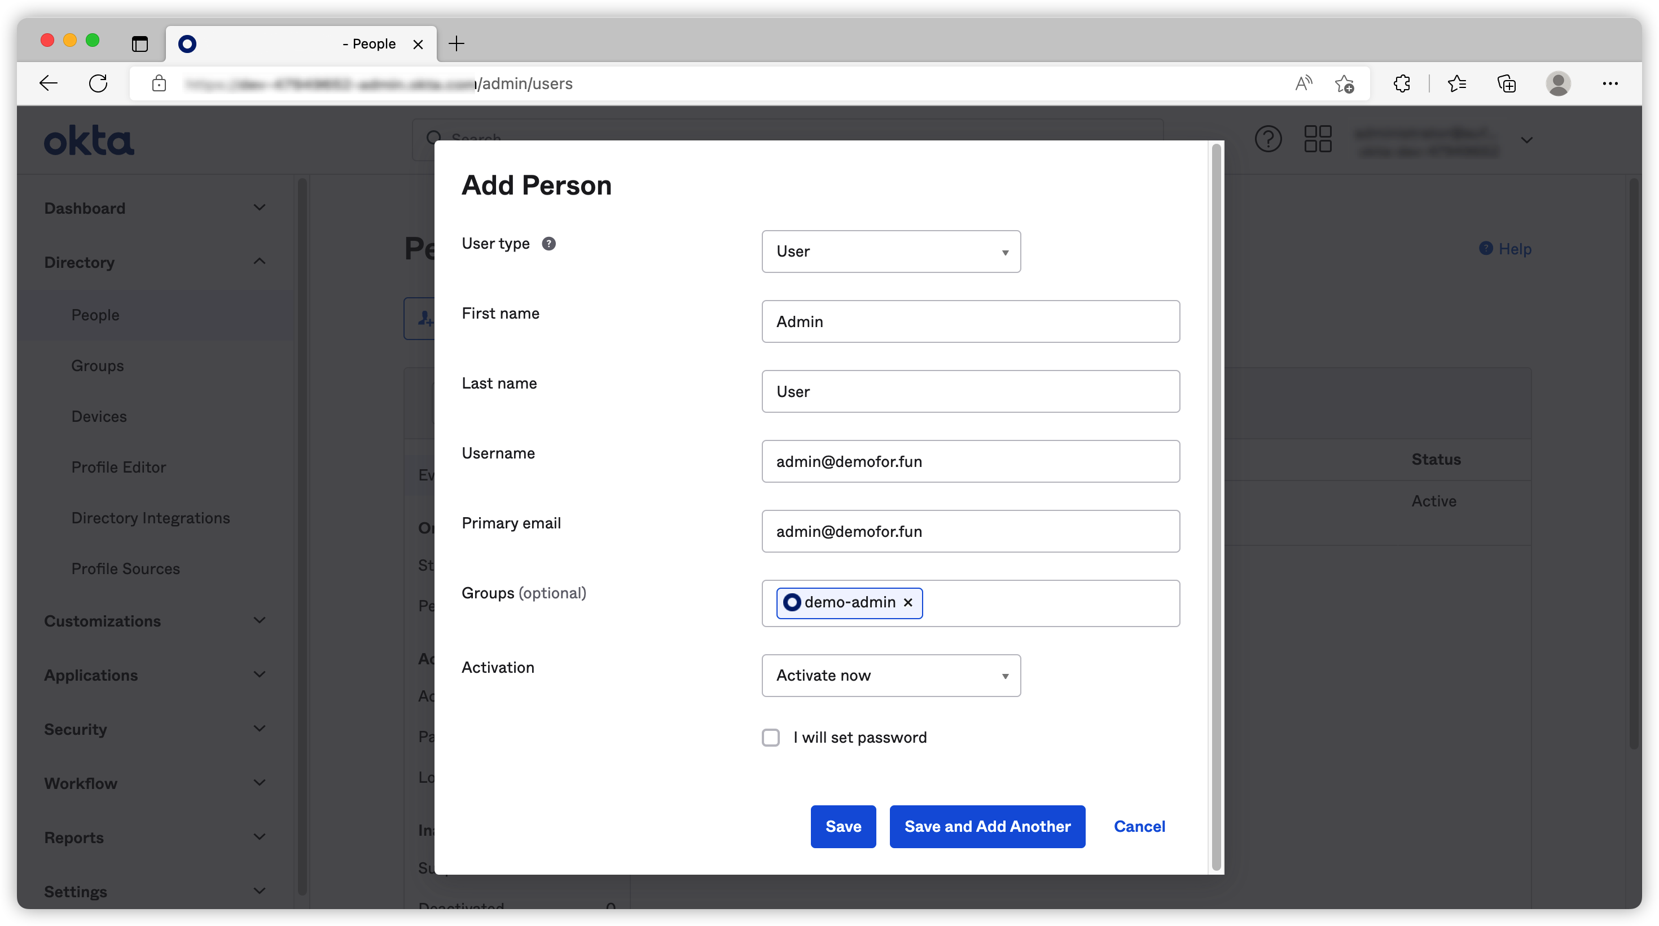Enable the I will set password checkbox
Viewport: 1659px width, 926px height.
pos(770,738)
